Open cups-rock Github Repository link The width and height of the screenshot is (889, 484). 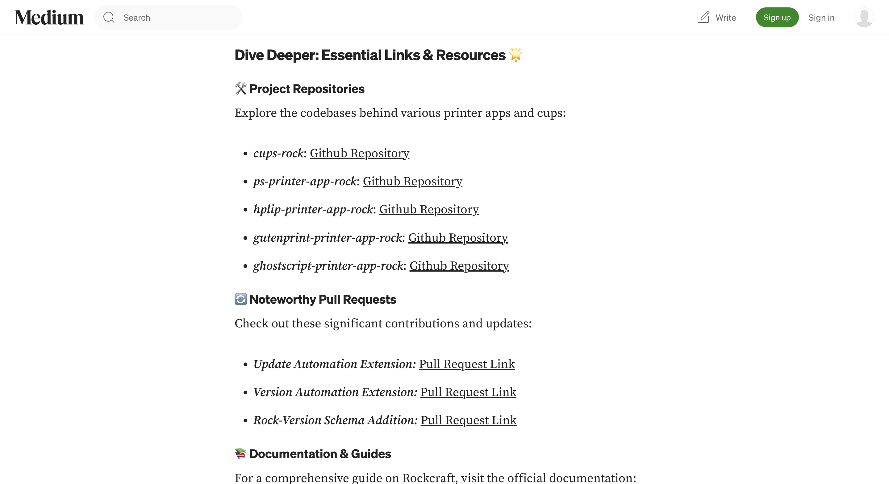tap(359, 153)
